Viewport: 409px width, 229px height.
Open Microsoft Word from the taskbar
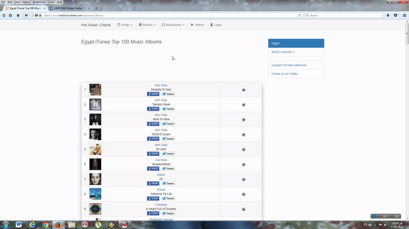19,224
